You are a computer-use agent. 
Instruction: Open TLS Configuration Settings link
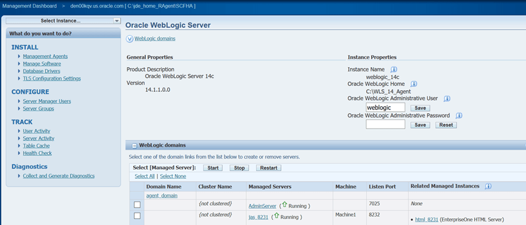52,78
